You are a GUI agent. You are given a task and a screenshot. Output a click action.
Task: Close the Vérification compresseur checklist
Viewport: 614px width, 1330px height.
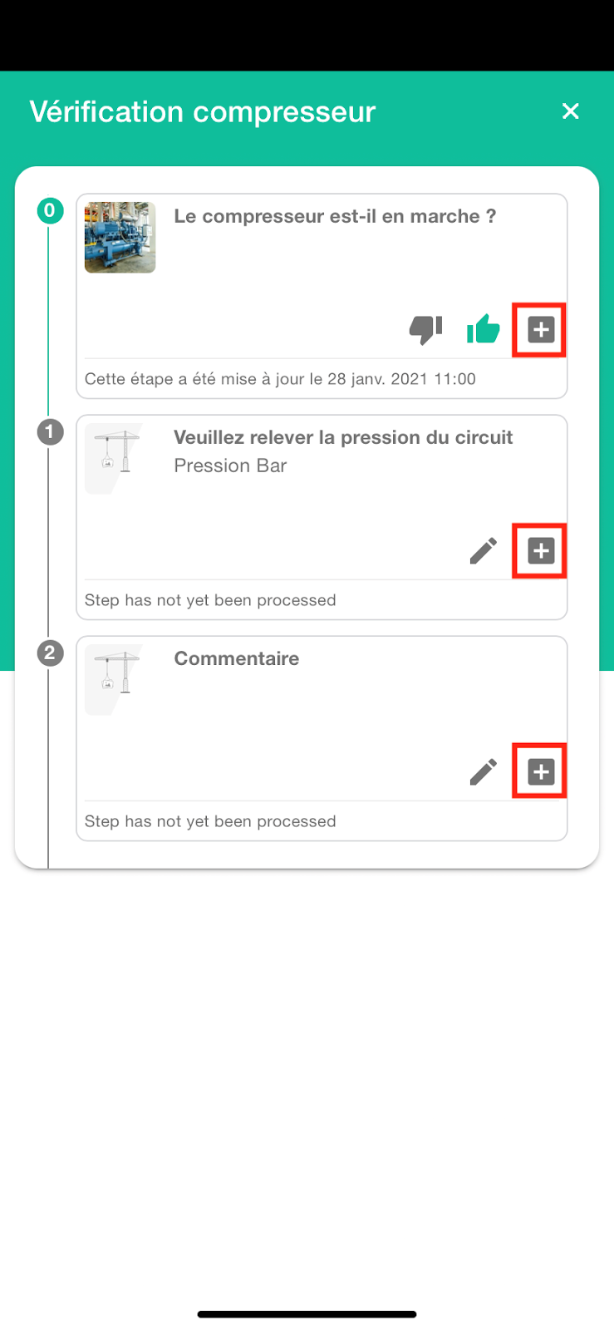(570, 111)
